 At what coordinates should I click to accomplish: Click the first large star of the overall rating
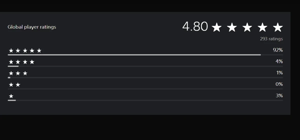[216, 27]
